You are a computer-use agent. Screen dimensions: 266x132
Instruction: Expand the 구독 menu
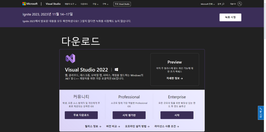point(105,4)
